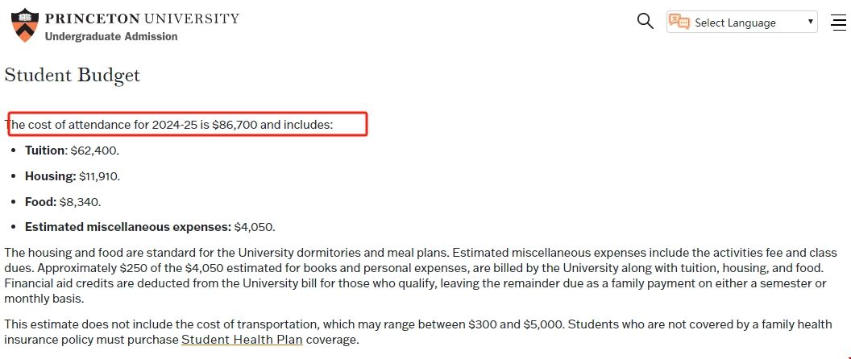Click the Princeton shield logo
The height and width of the screenshot is (359, 851).
tap(24, 24)
